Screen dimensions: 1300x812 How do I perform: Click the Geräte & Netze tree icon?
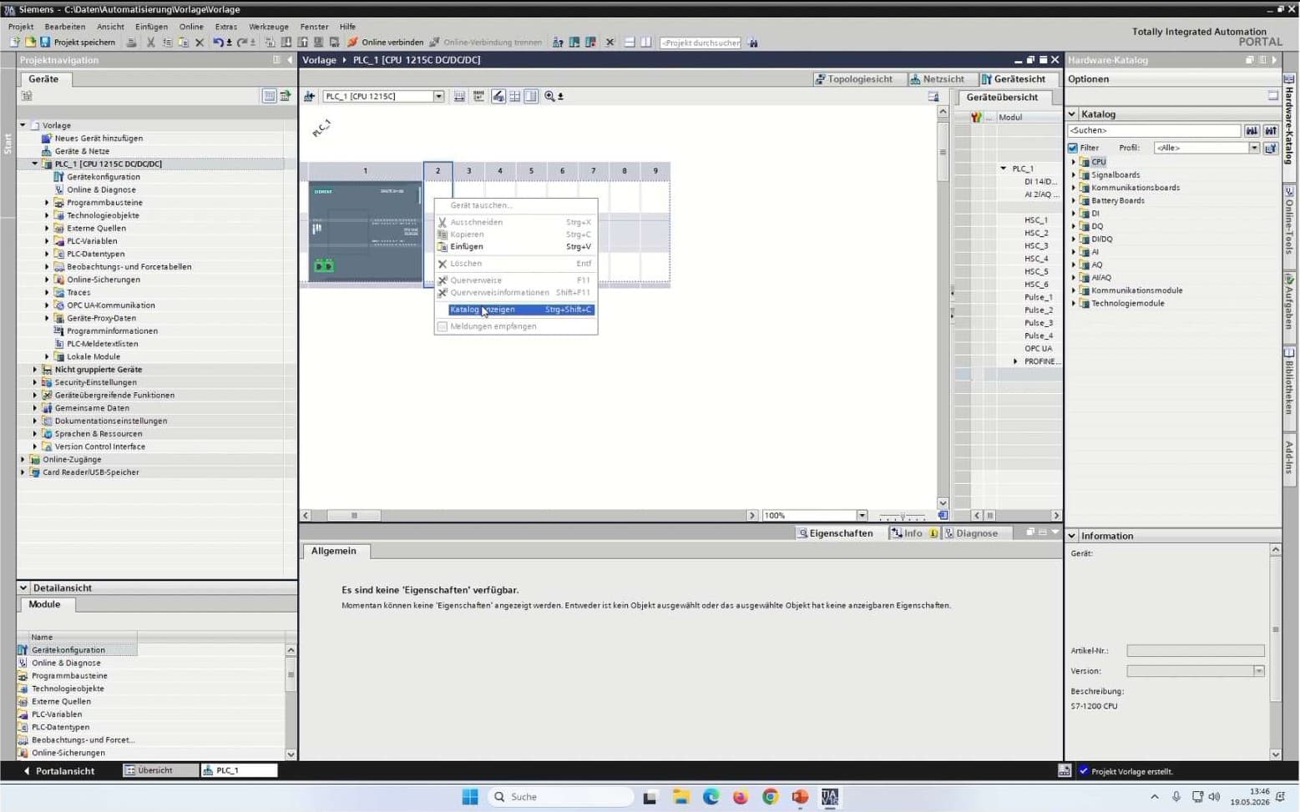pos(47,151)
